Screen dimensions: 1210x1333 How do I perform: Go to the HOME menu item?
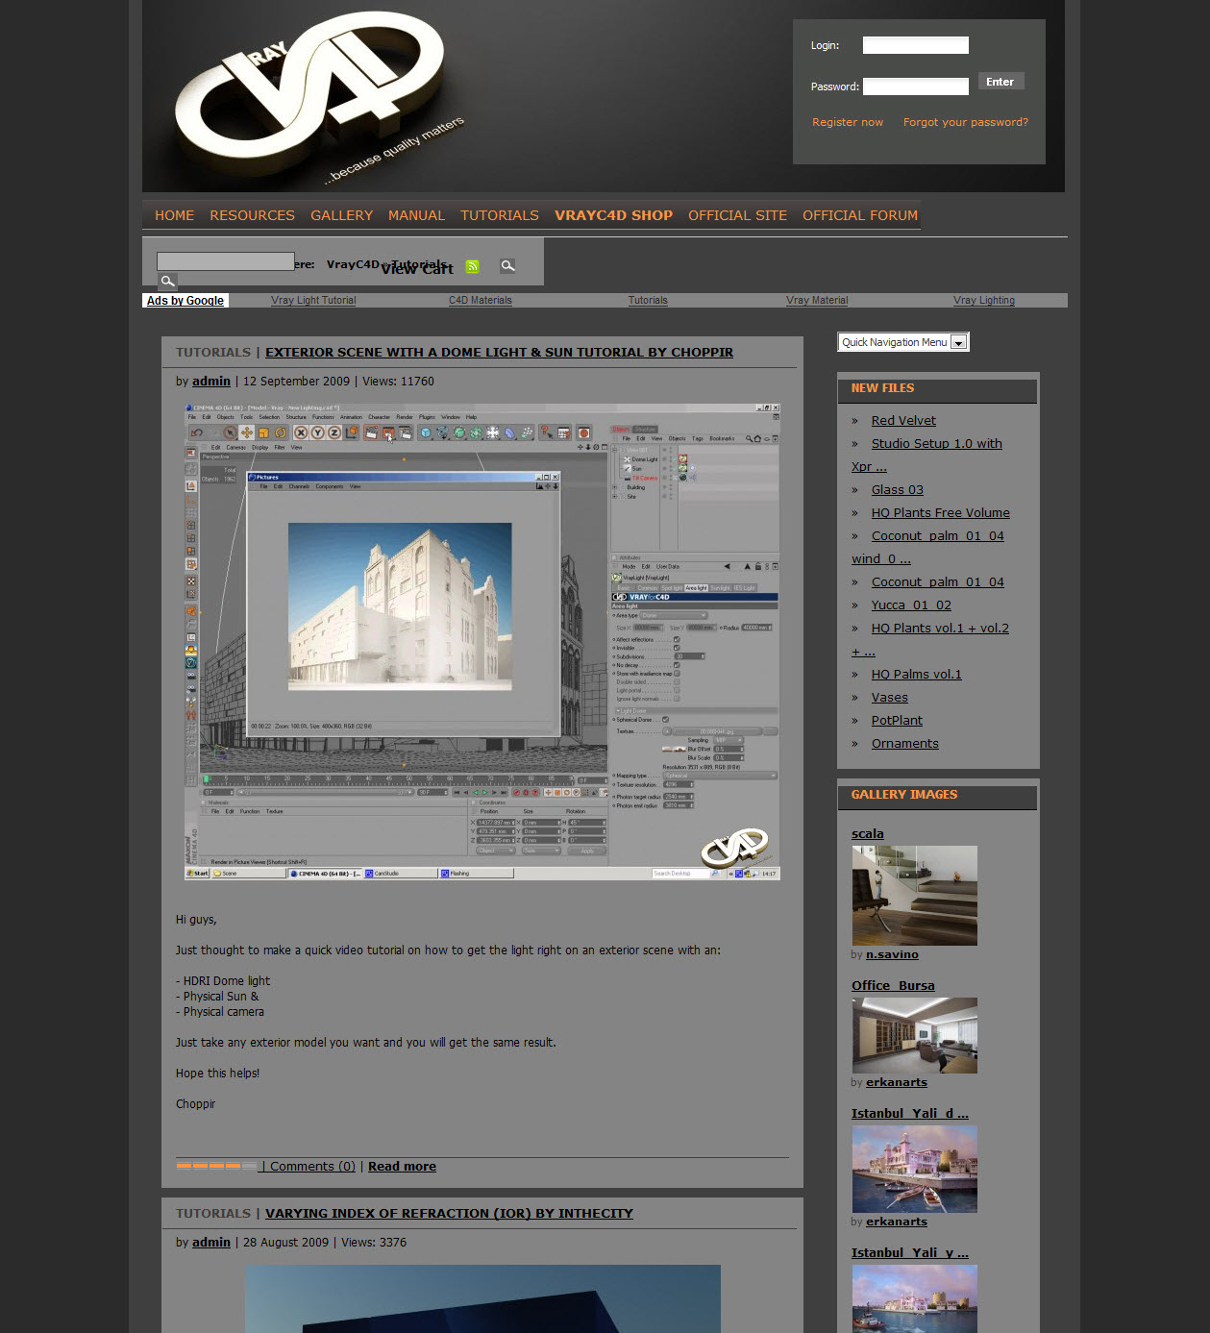(x=175, y=215)
